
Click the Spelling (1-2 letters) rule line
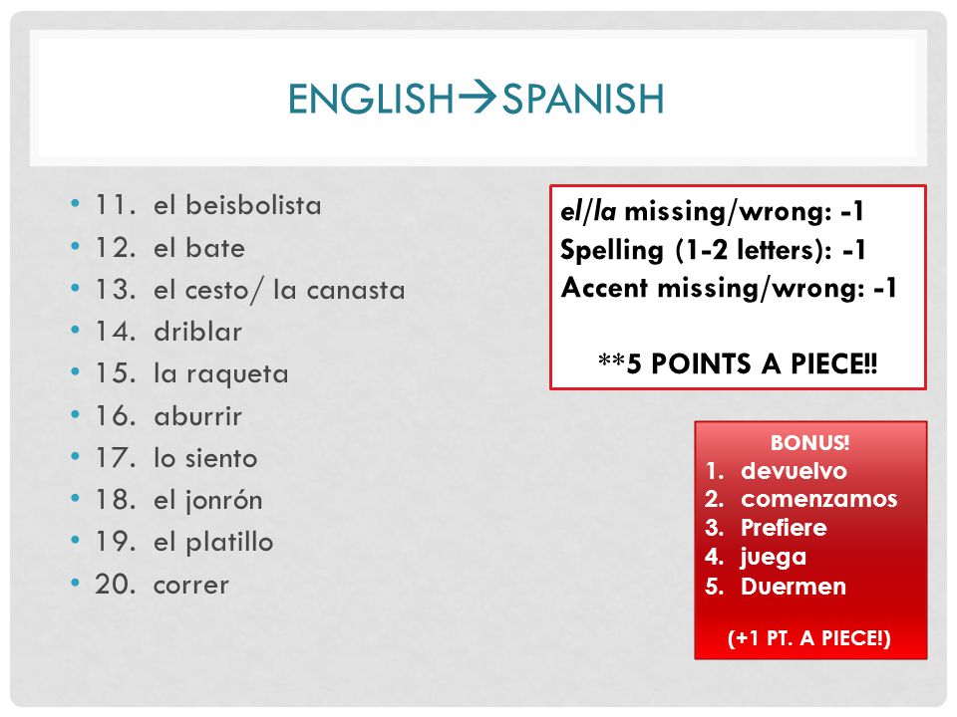(713, 250)
